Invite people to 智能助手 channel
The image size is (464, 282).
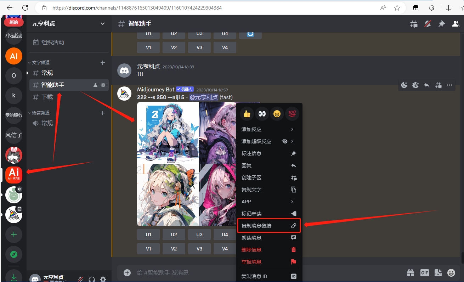96,85
